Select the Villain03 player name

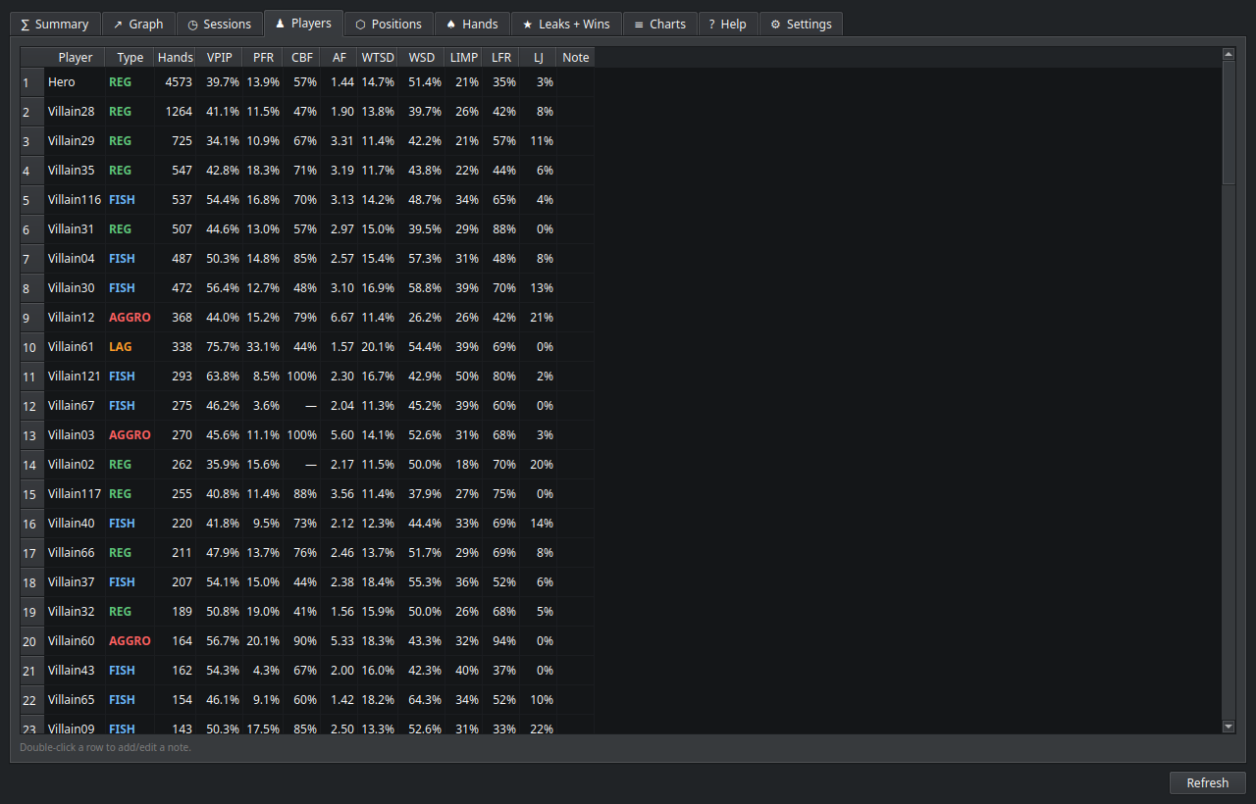coord(71,435)
